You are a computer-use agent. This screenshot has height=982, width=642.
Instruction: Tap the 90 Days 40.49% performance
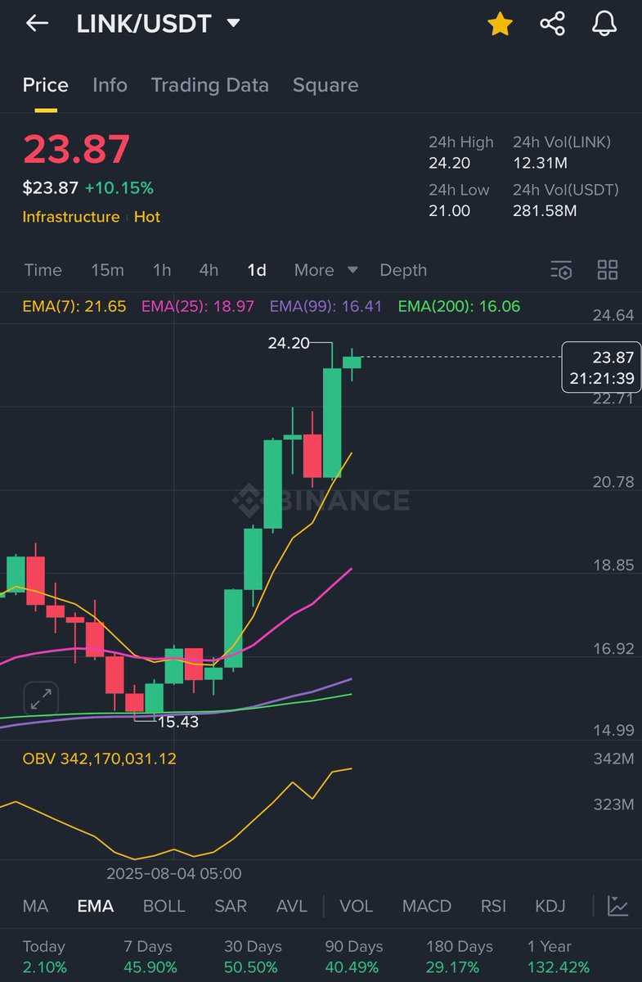353,957
